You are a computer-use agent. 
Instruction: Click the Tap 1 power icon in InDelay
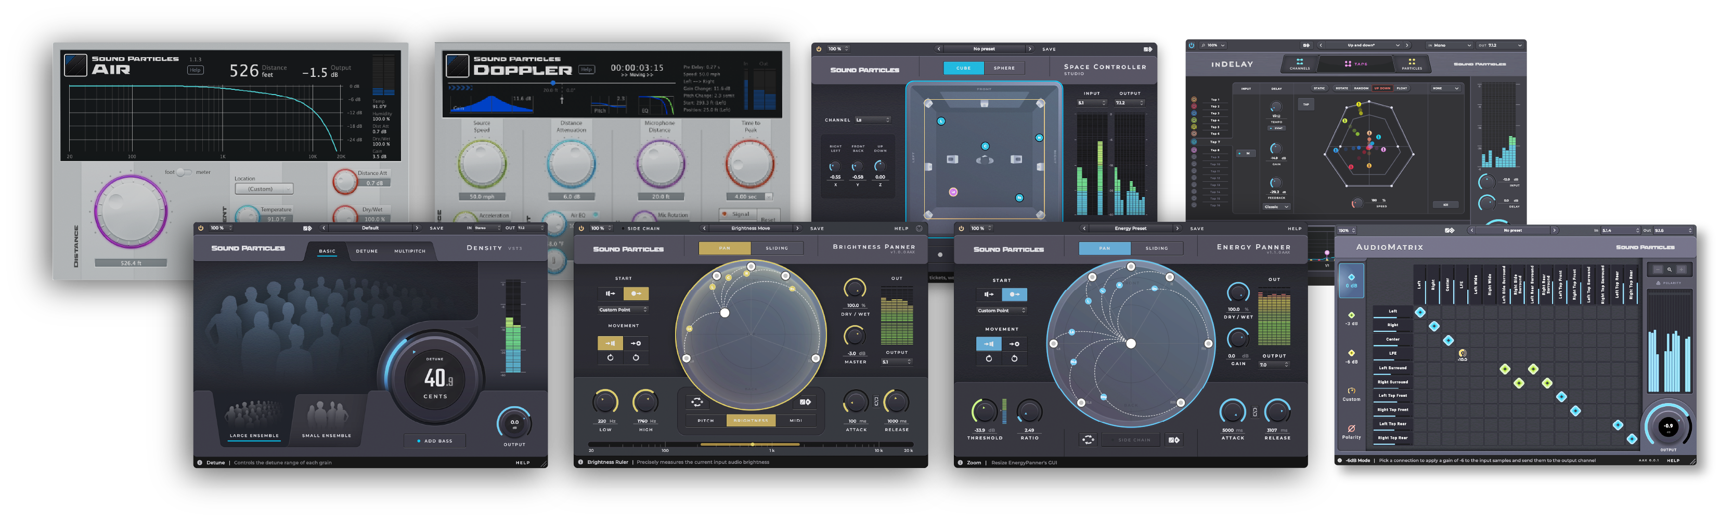[x=1194, y=99]
